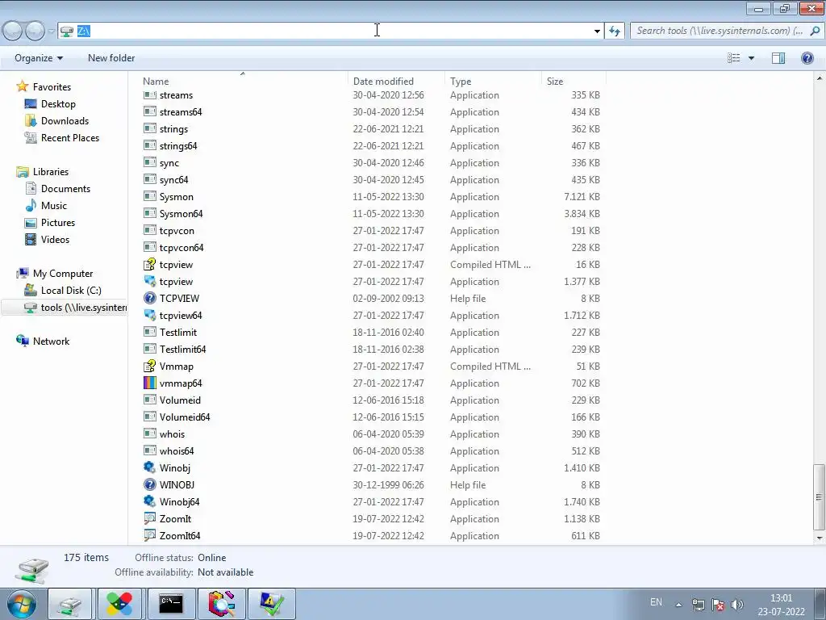
Task: Click the taskbar clock showing 13:01
Action: 781,598
